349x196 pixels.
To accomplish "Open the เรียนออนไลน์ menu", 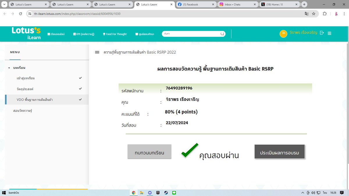I will click(56, 34).
